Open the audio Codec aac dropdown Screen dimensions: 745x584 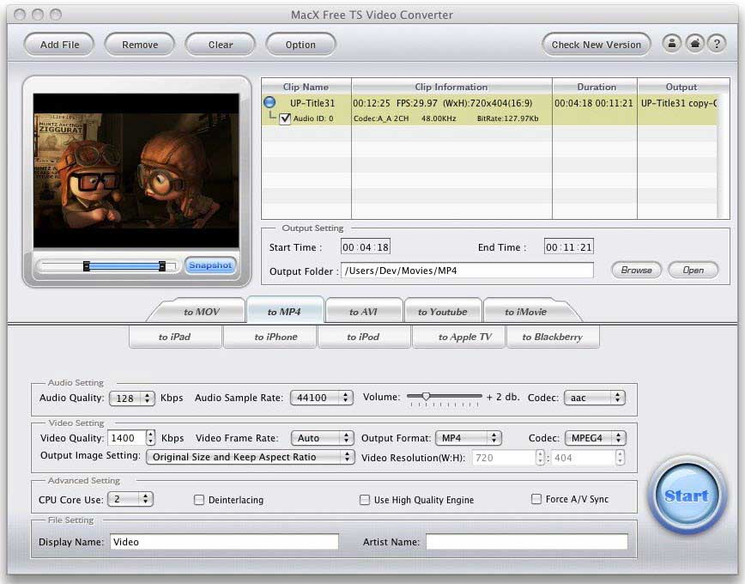coord(595,398)
